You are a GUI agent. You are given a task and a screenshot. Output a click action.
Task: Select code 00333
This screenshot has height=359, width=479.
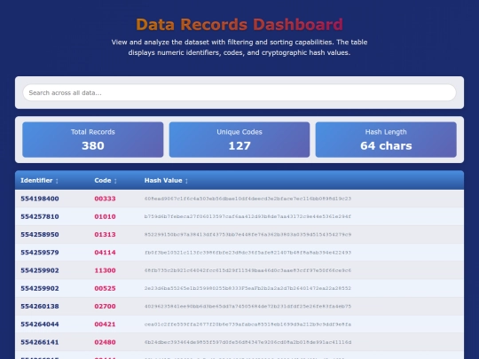[x=105, y=199]
